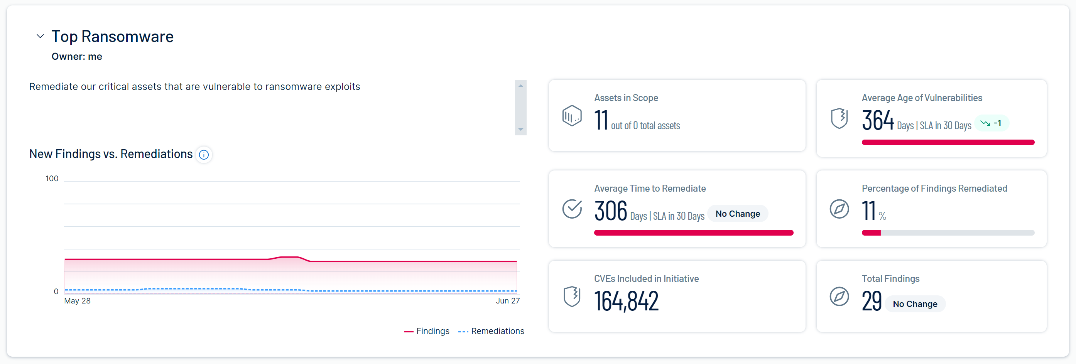Screen dimensions: 1076x364
Task: Click the No Change badge beside 306 Days
Action: 738,214
